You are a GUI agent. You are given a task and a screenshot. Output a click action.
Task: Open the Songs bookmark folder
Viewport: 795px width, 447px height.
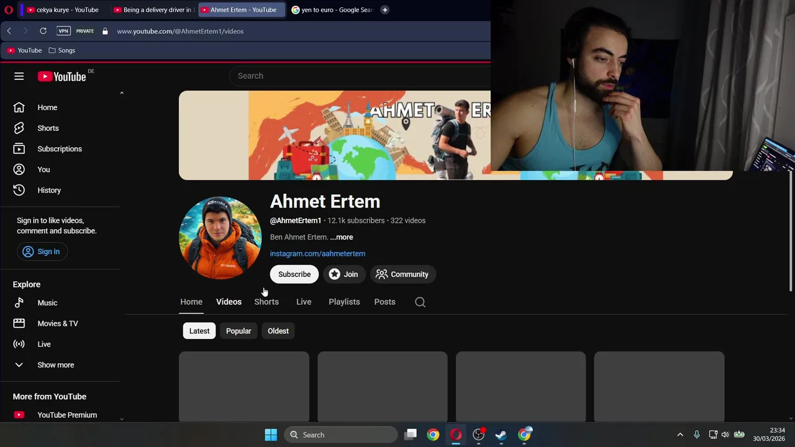61,50
